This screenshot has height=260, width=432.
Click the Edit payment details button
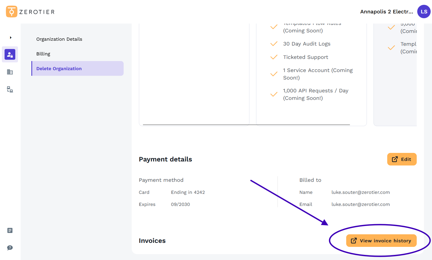402,159
